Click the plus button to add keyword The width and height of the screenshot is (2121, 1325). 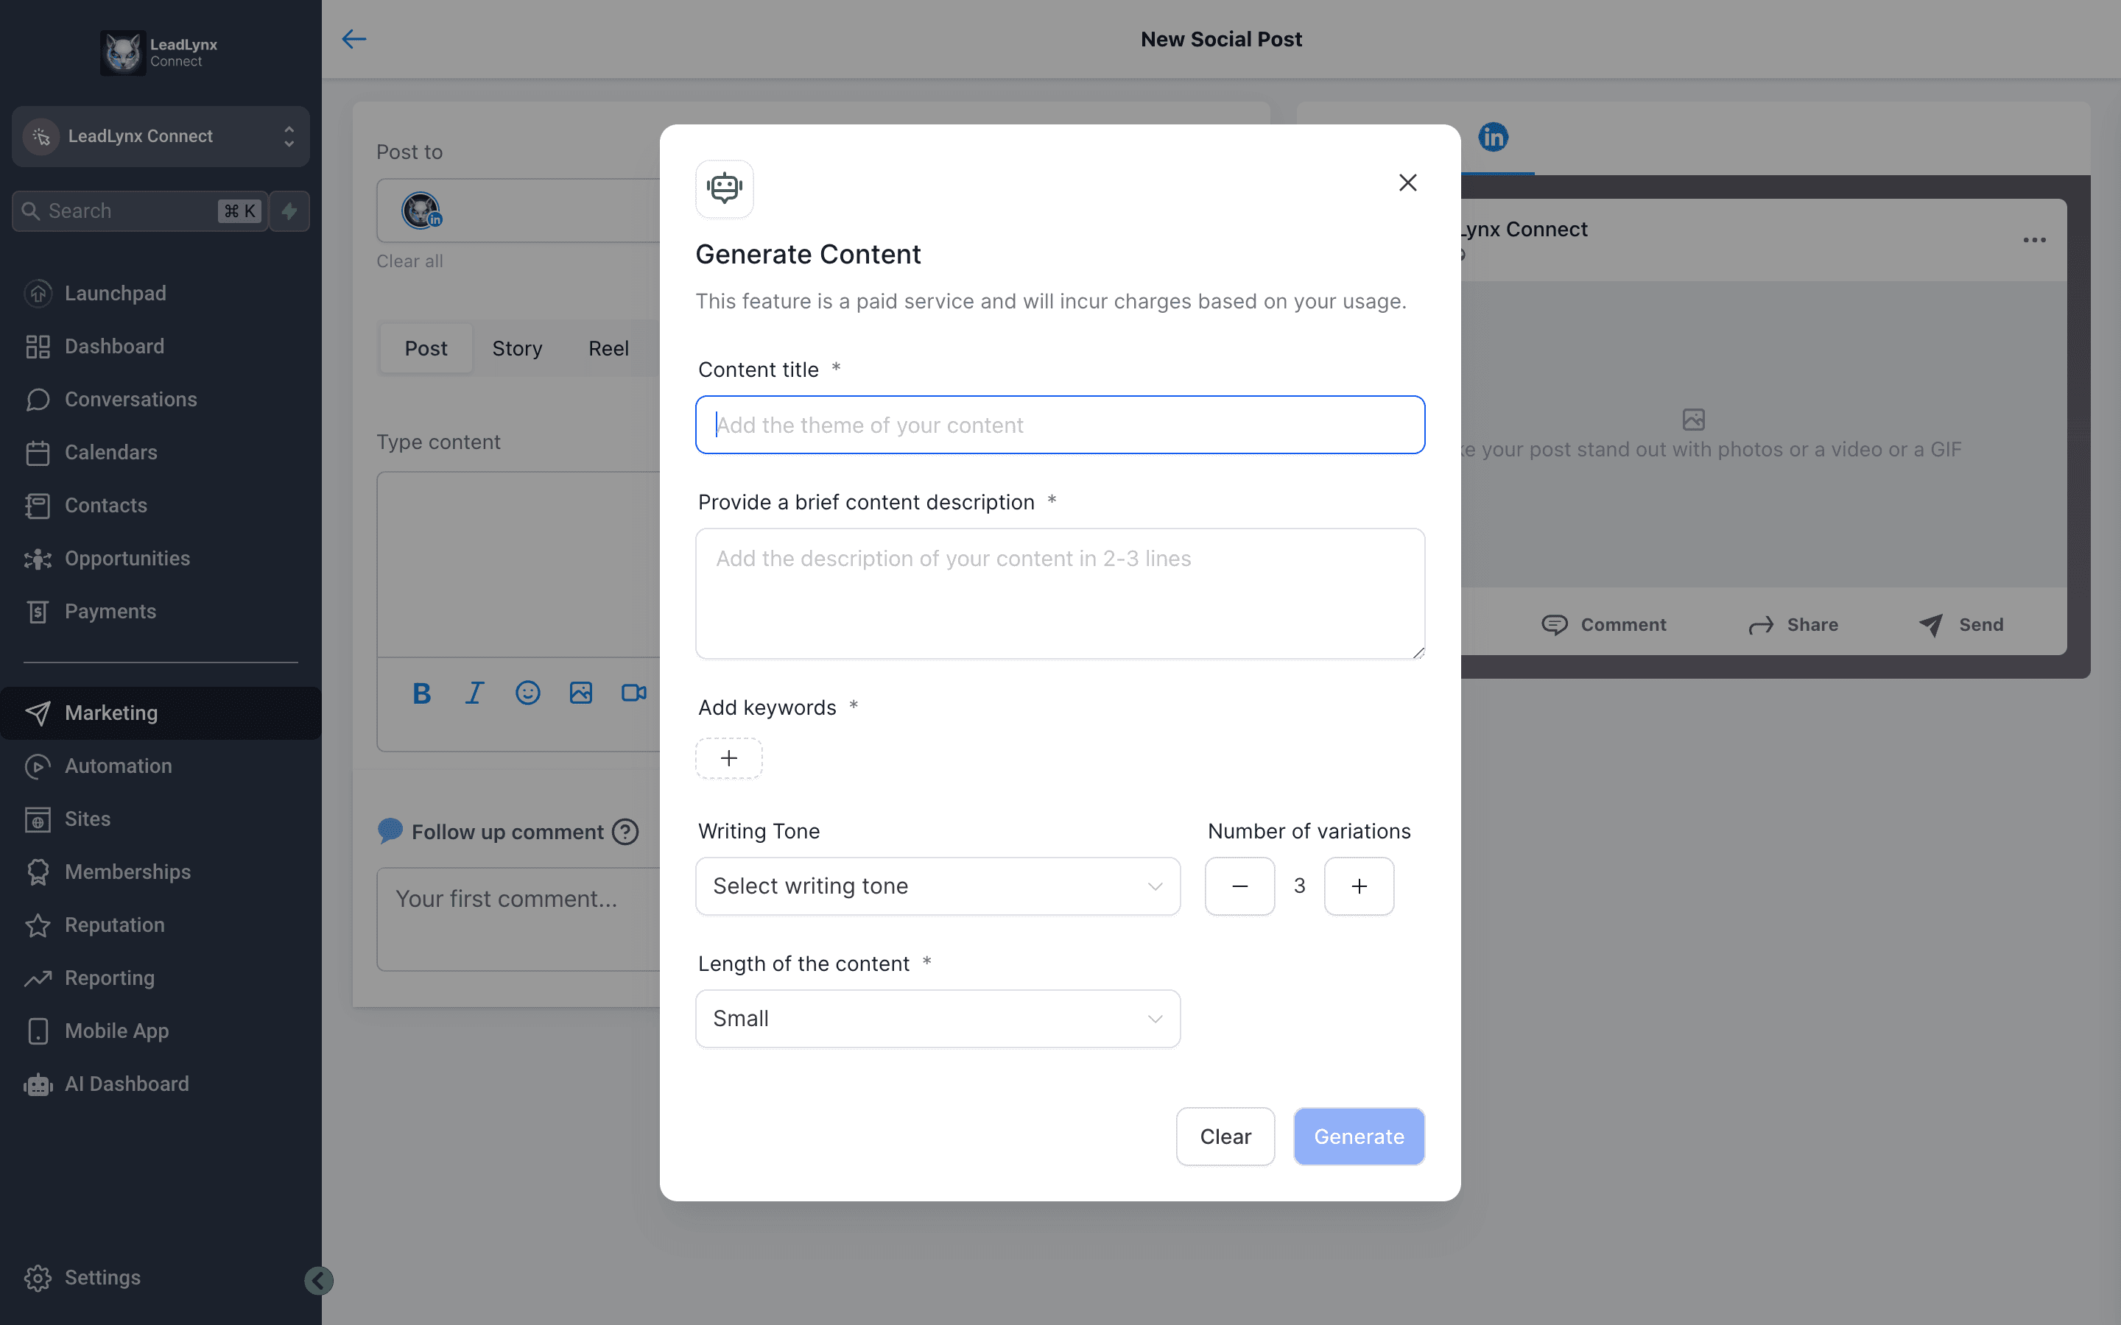(728, 757)
